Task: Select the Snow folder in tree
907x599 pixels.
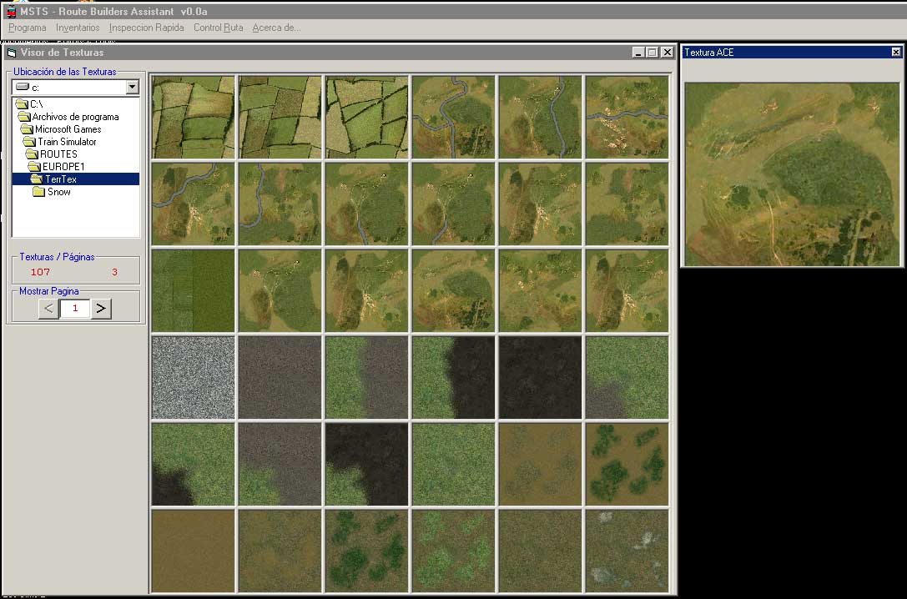Action: (58, 192)
